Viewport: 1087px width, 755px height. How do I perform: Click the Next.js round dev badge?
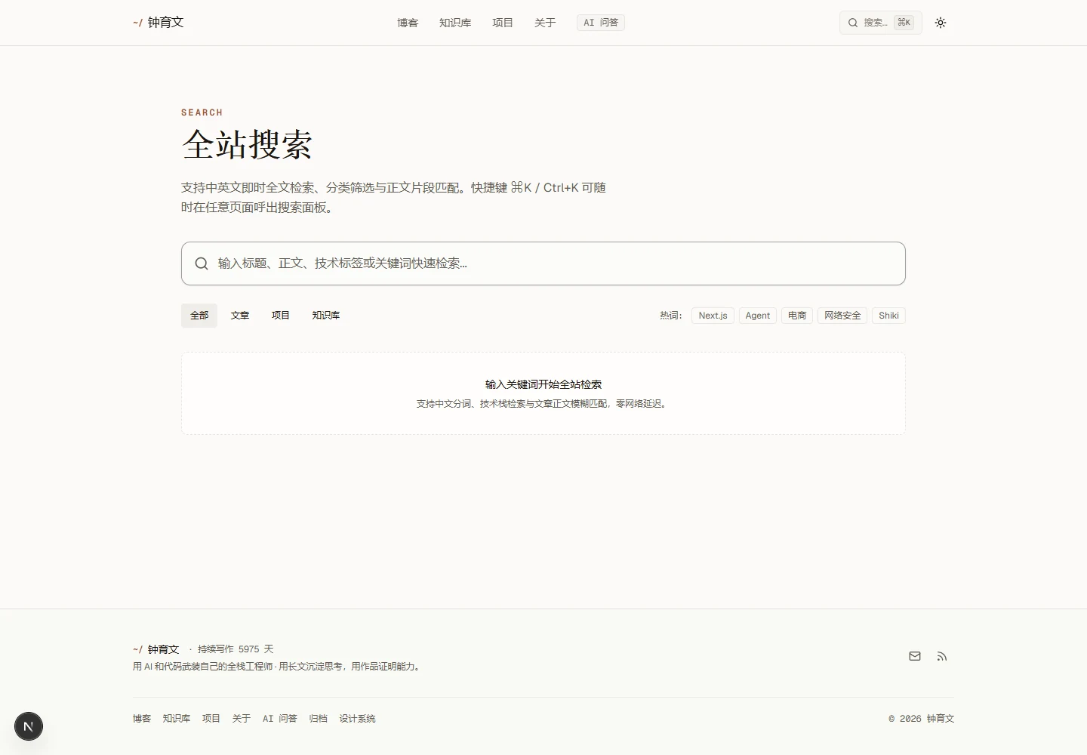pyautogui.click(x=29, y=726)
